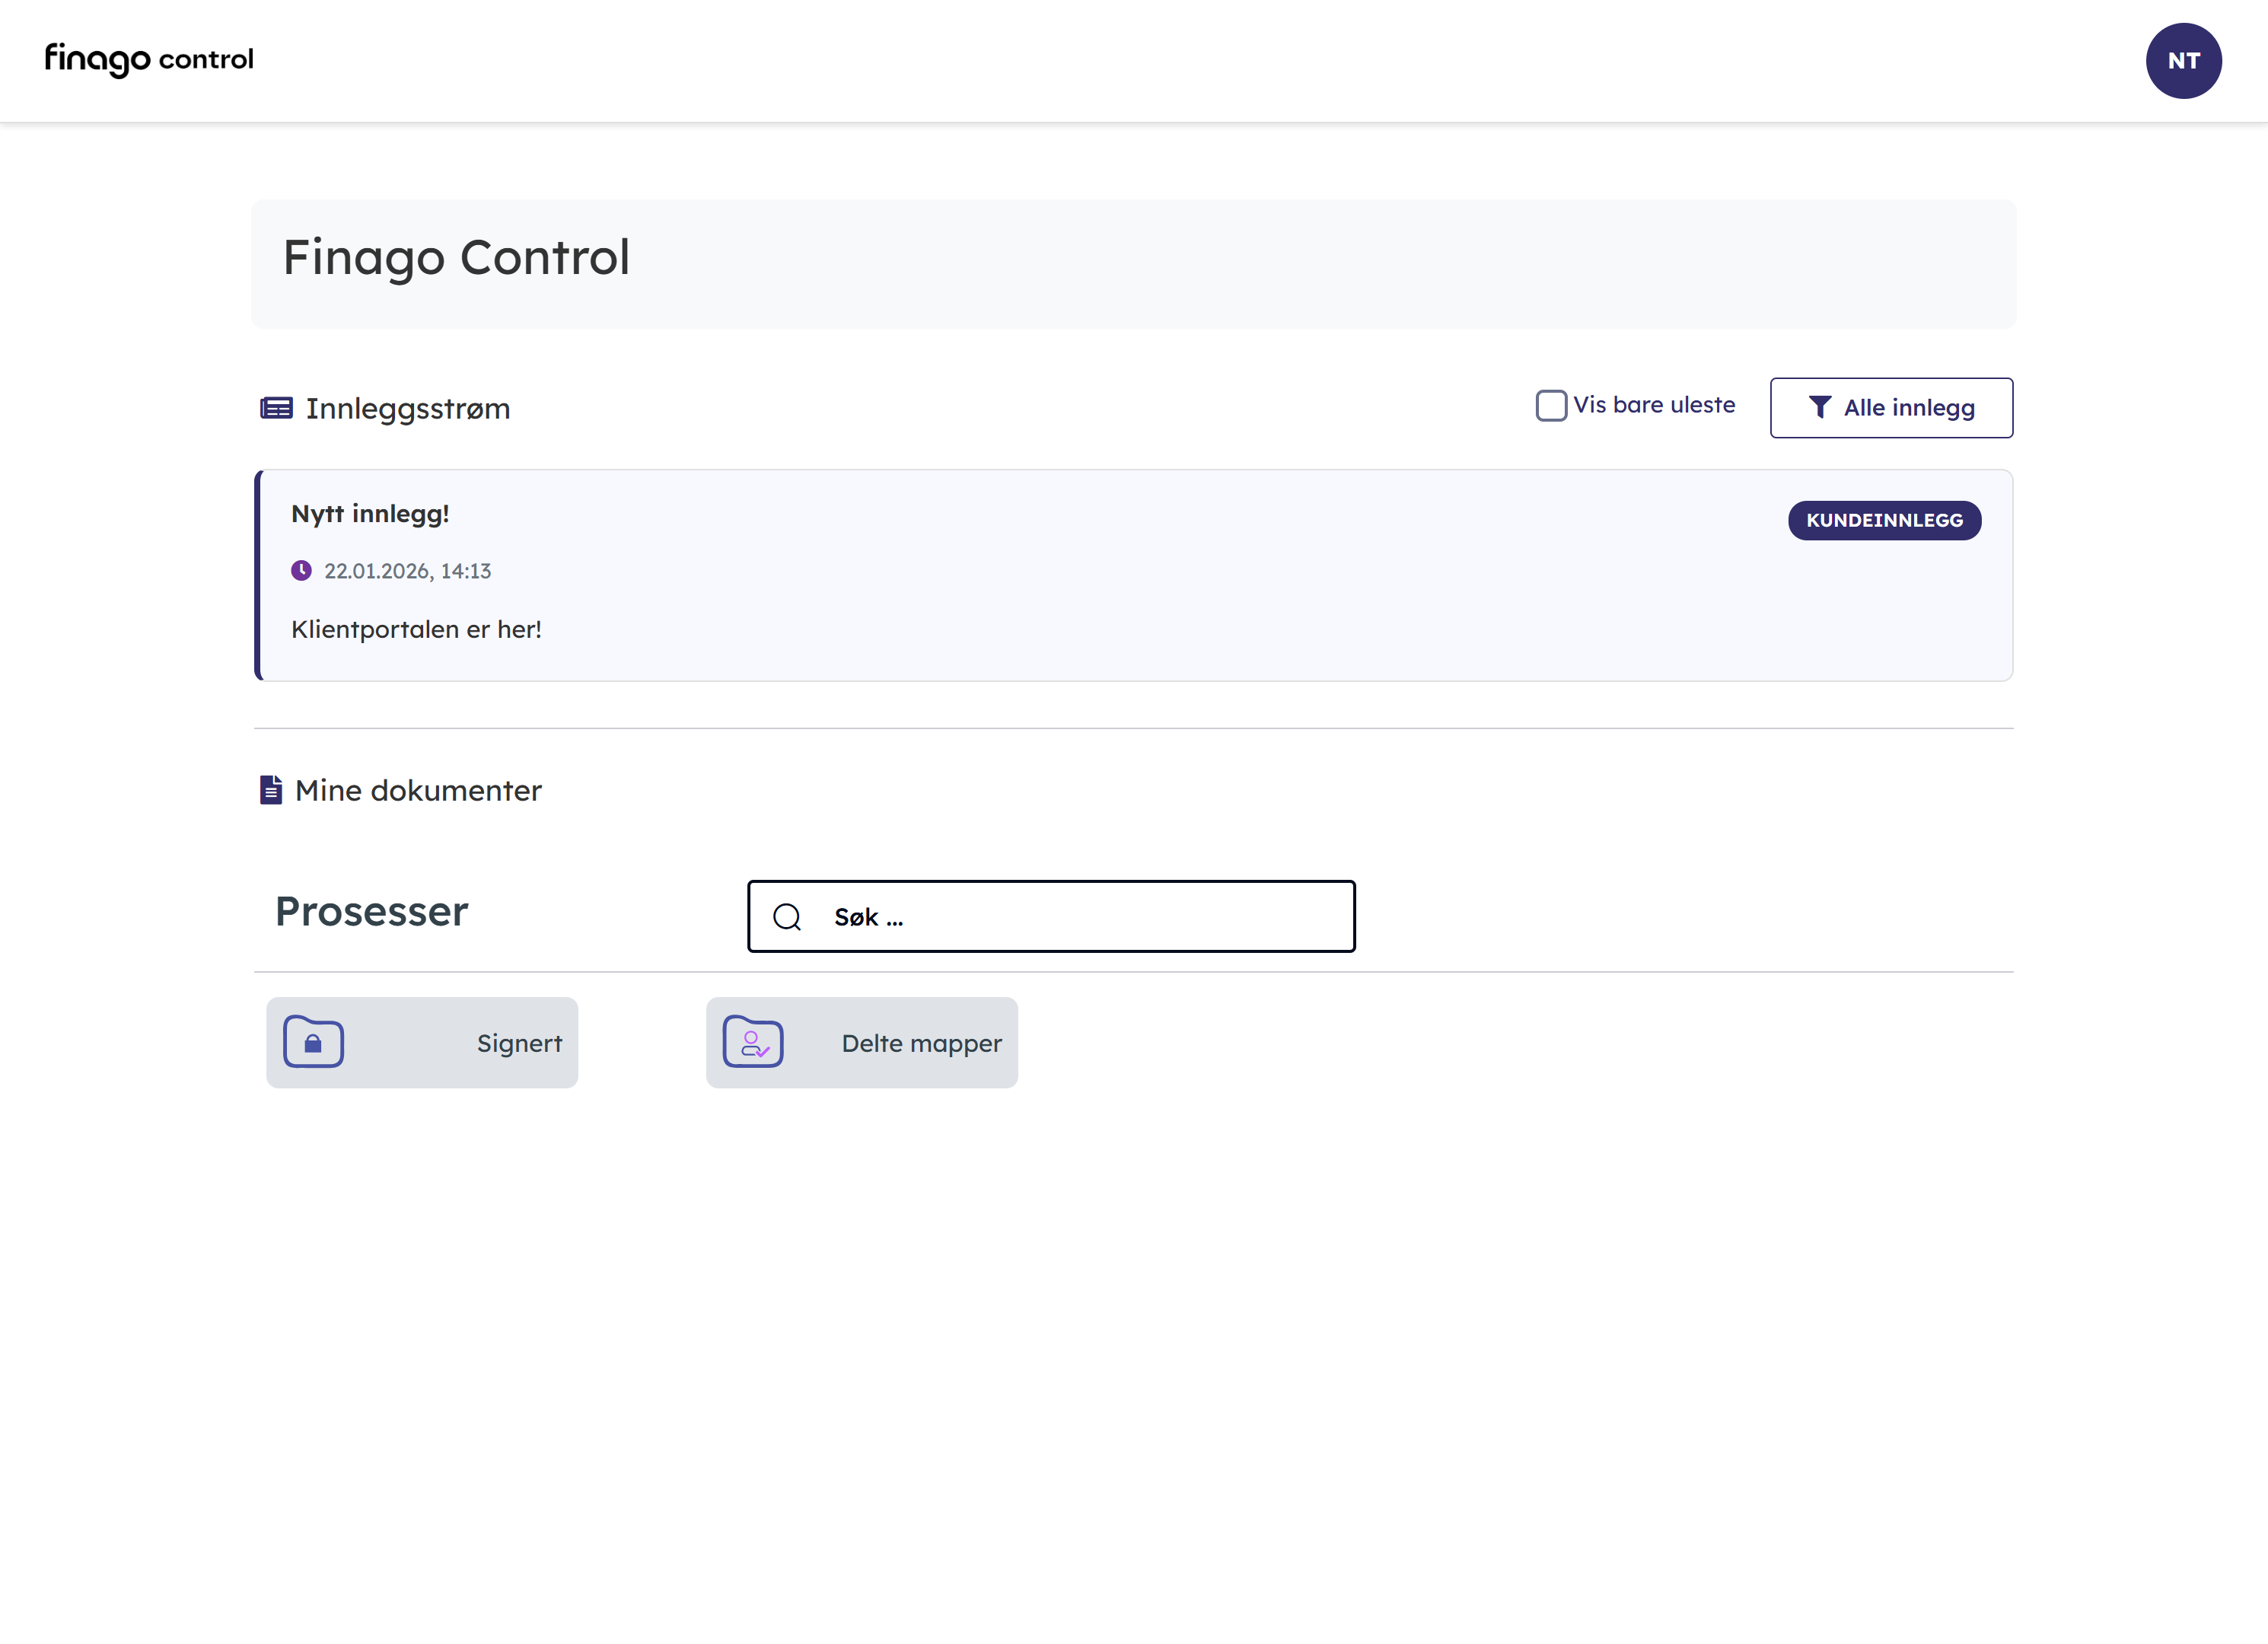Click the Innleggsstrøm heading
The width and height of the screenshot is (2268, 1644).
[x=408, y=408]
